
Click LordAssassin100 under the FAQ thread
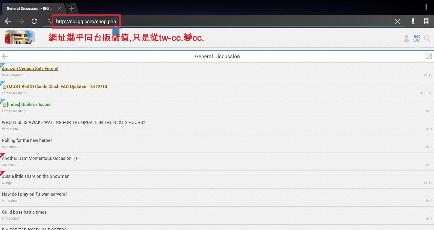point(15,93)
